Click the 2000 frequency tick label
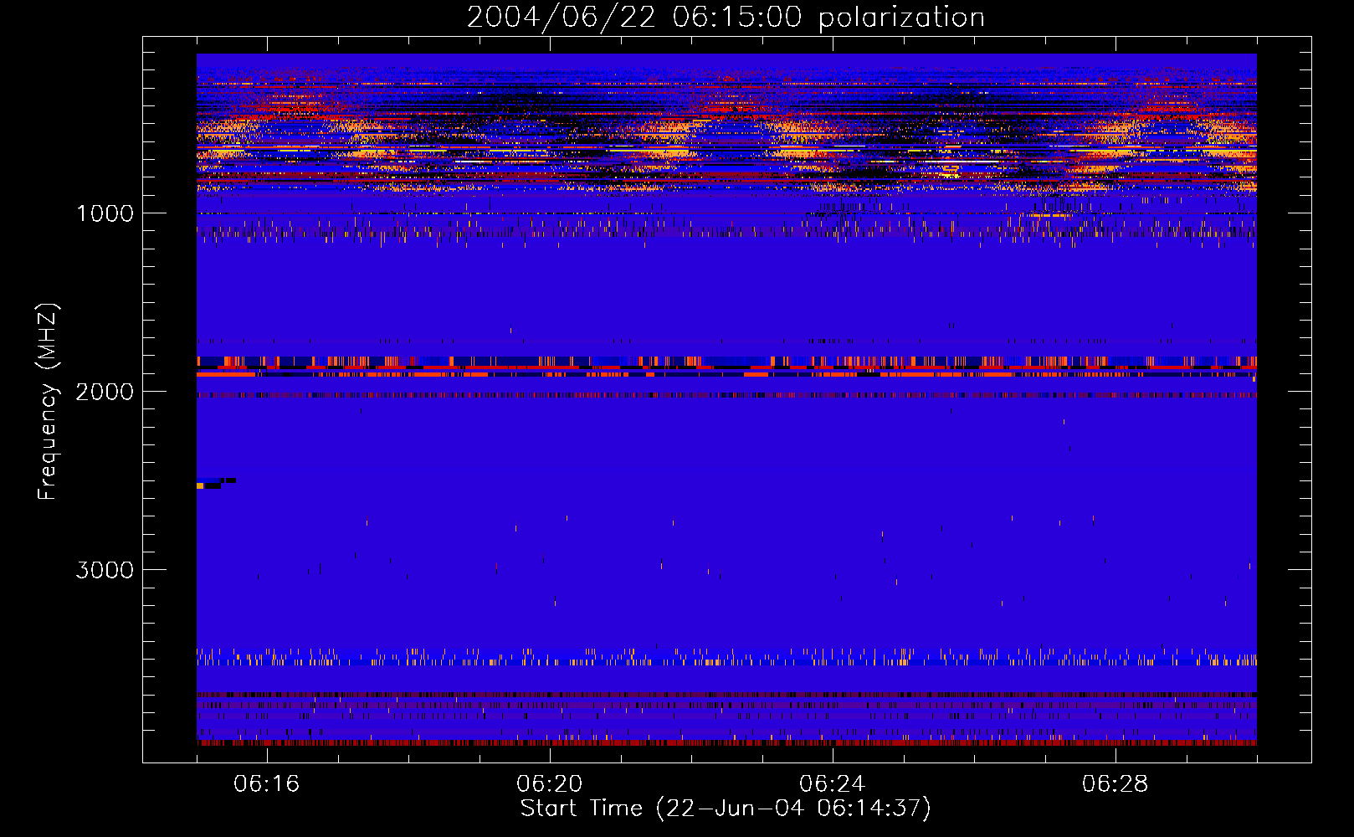The height and width of the screenshot is (837, 1354). pyautogui.click(x=105, y=392)
